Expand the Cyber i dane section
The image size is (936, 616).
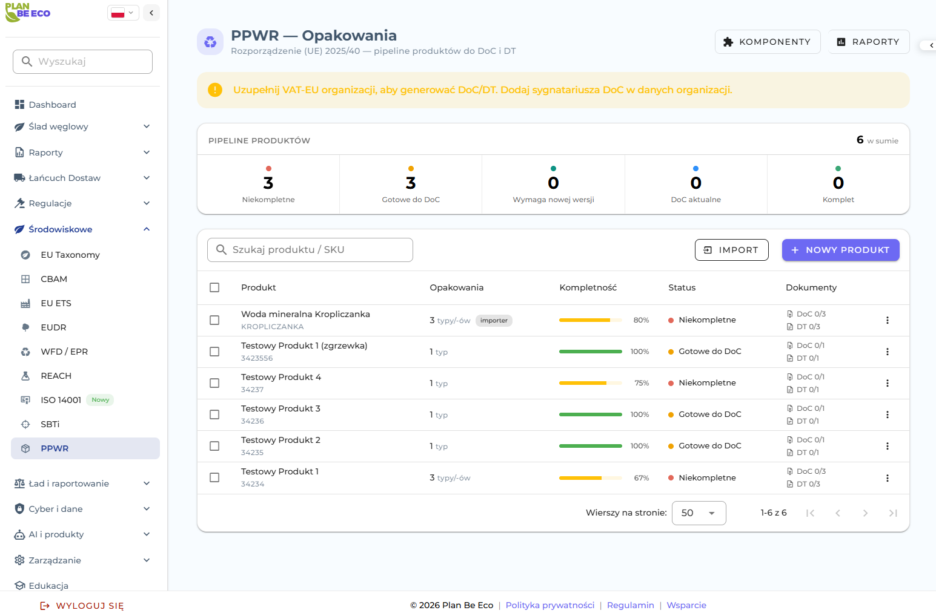tap(82, 509)
